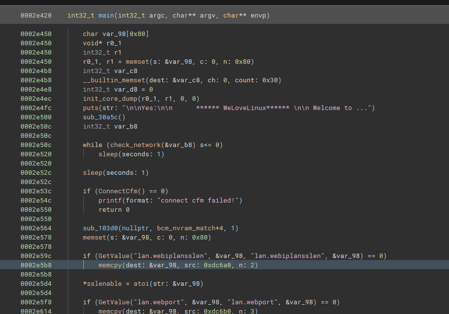Click address 0002e614 on the last line

(36, 311)
